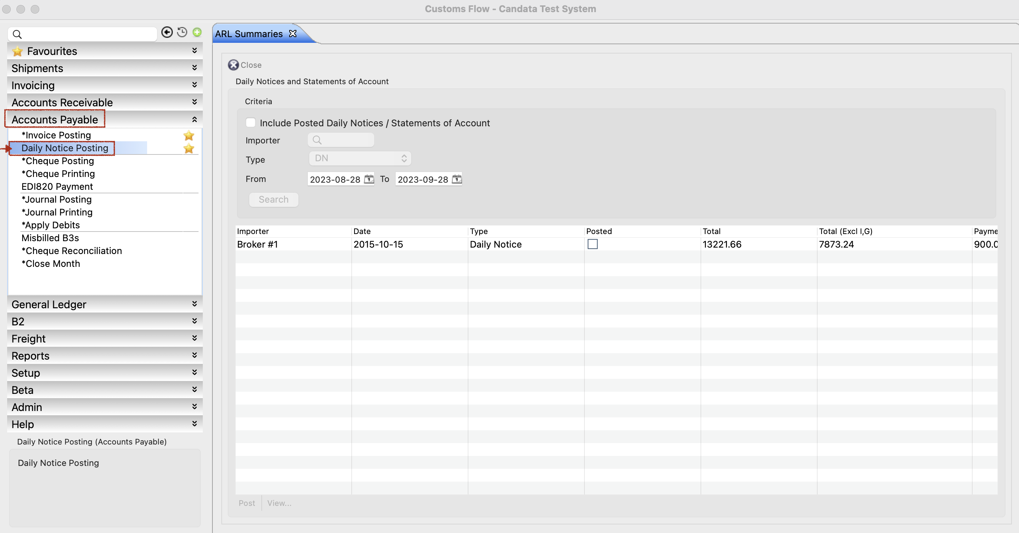Click into the sidebar search field
This screenshot has width=1019, height=533.
[82, 34]
